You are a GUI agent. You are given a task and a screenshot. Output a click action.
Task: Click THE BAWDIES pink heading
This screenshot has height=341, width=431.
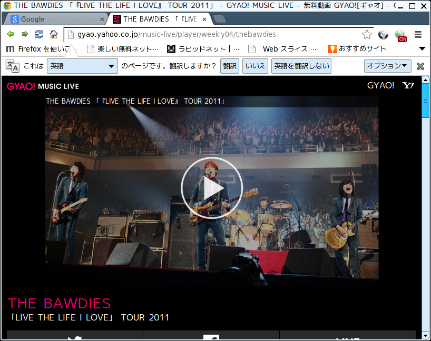60,304
